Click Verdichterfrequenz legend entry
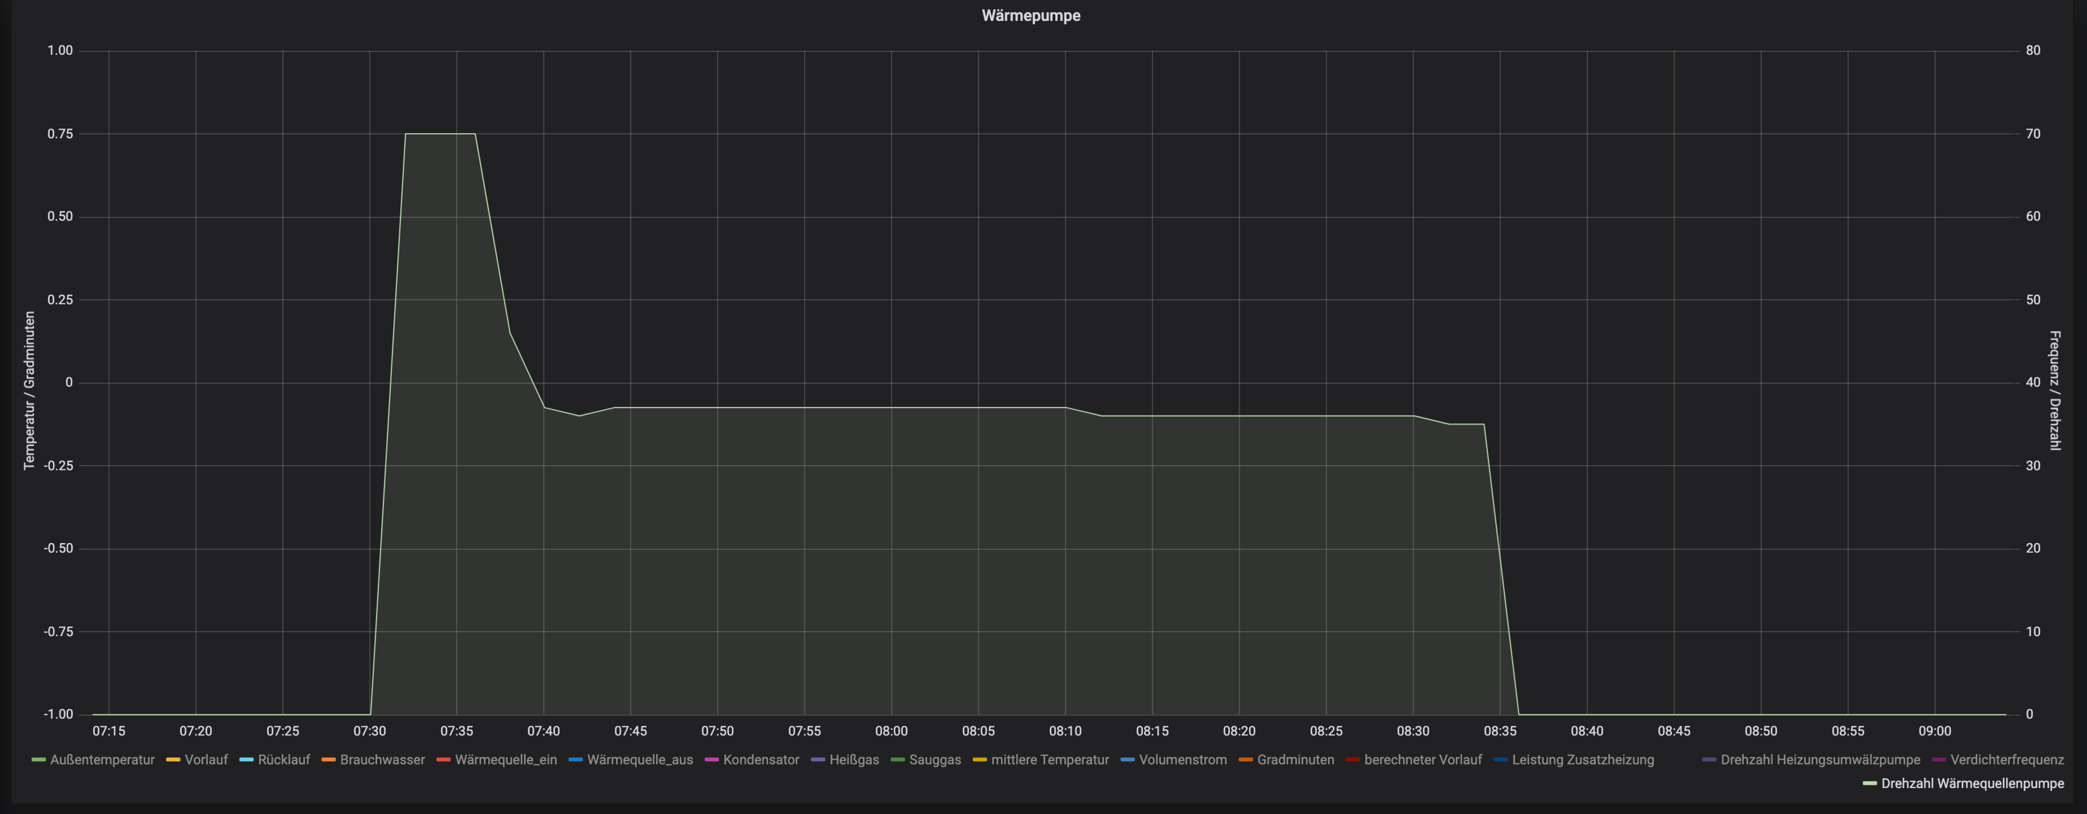2087x814 pixels. [x=2008, y=760]
